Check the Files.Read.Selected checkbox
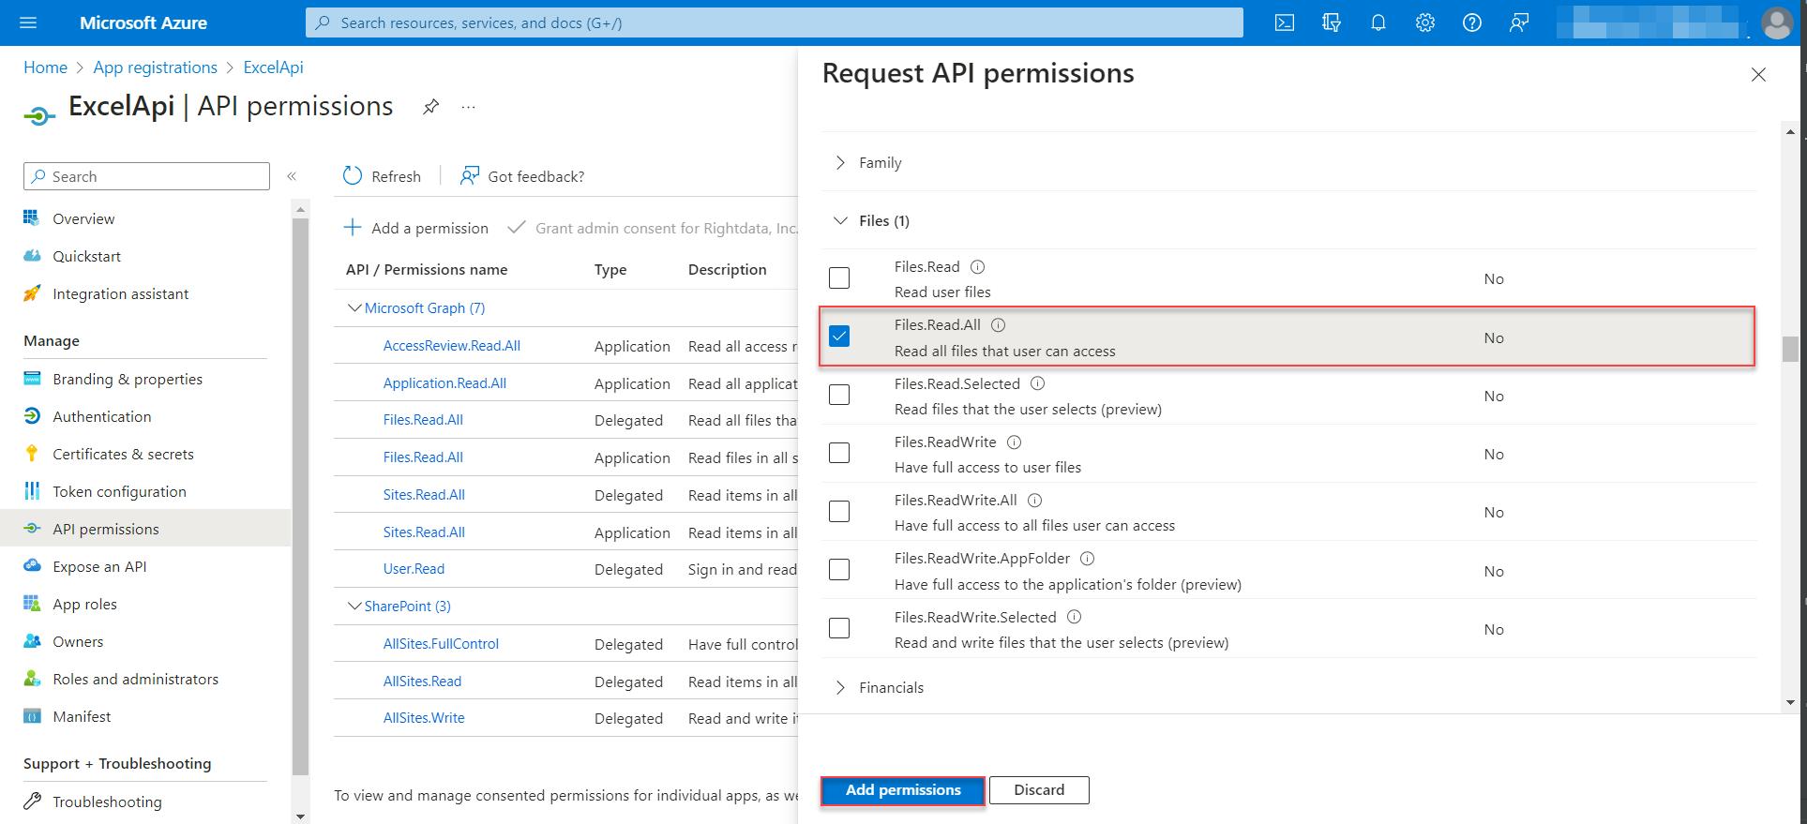 click(839, 395)
